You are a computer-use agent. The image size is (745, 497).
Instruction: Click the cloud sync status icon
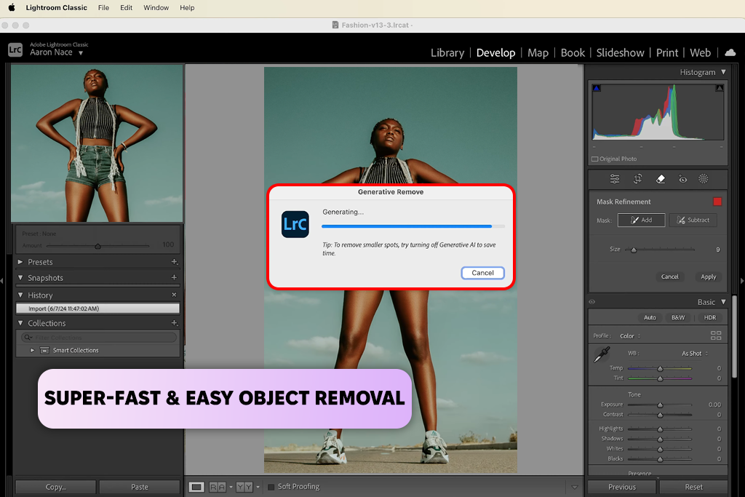pyautogui.click(x=730, y=52)
